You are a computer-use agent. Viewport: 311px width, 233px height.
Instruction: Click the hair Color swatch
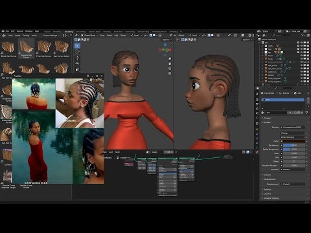[294, 141]
